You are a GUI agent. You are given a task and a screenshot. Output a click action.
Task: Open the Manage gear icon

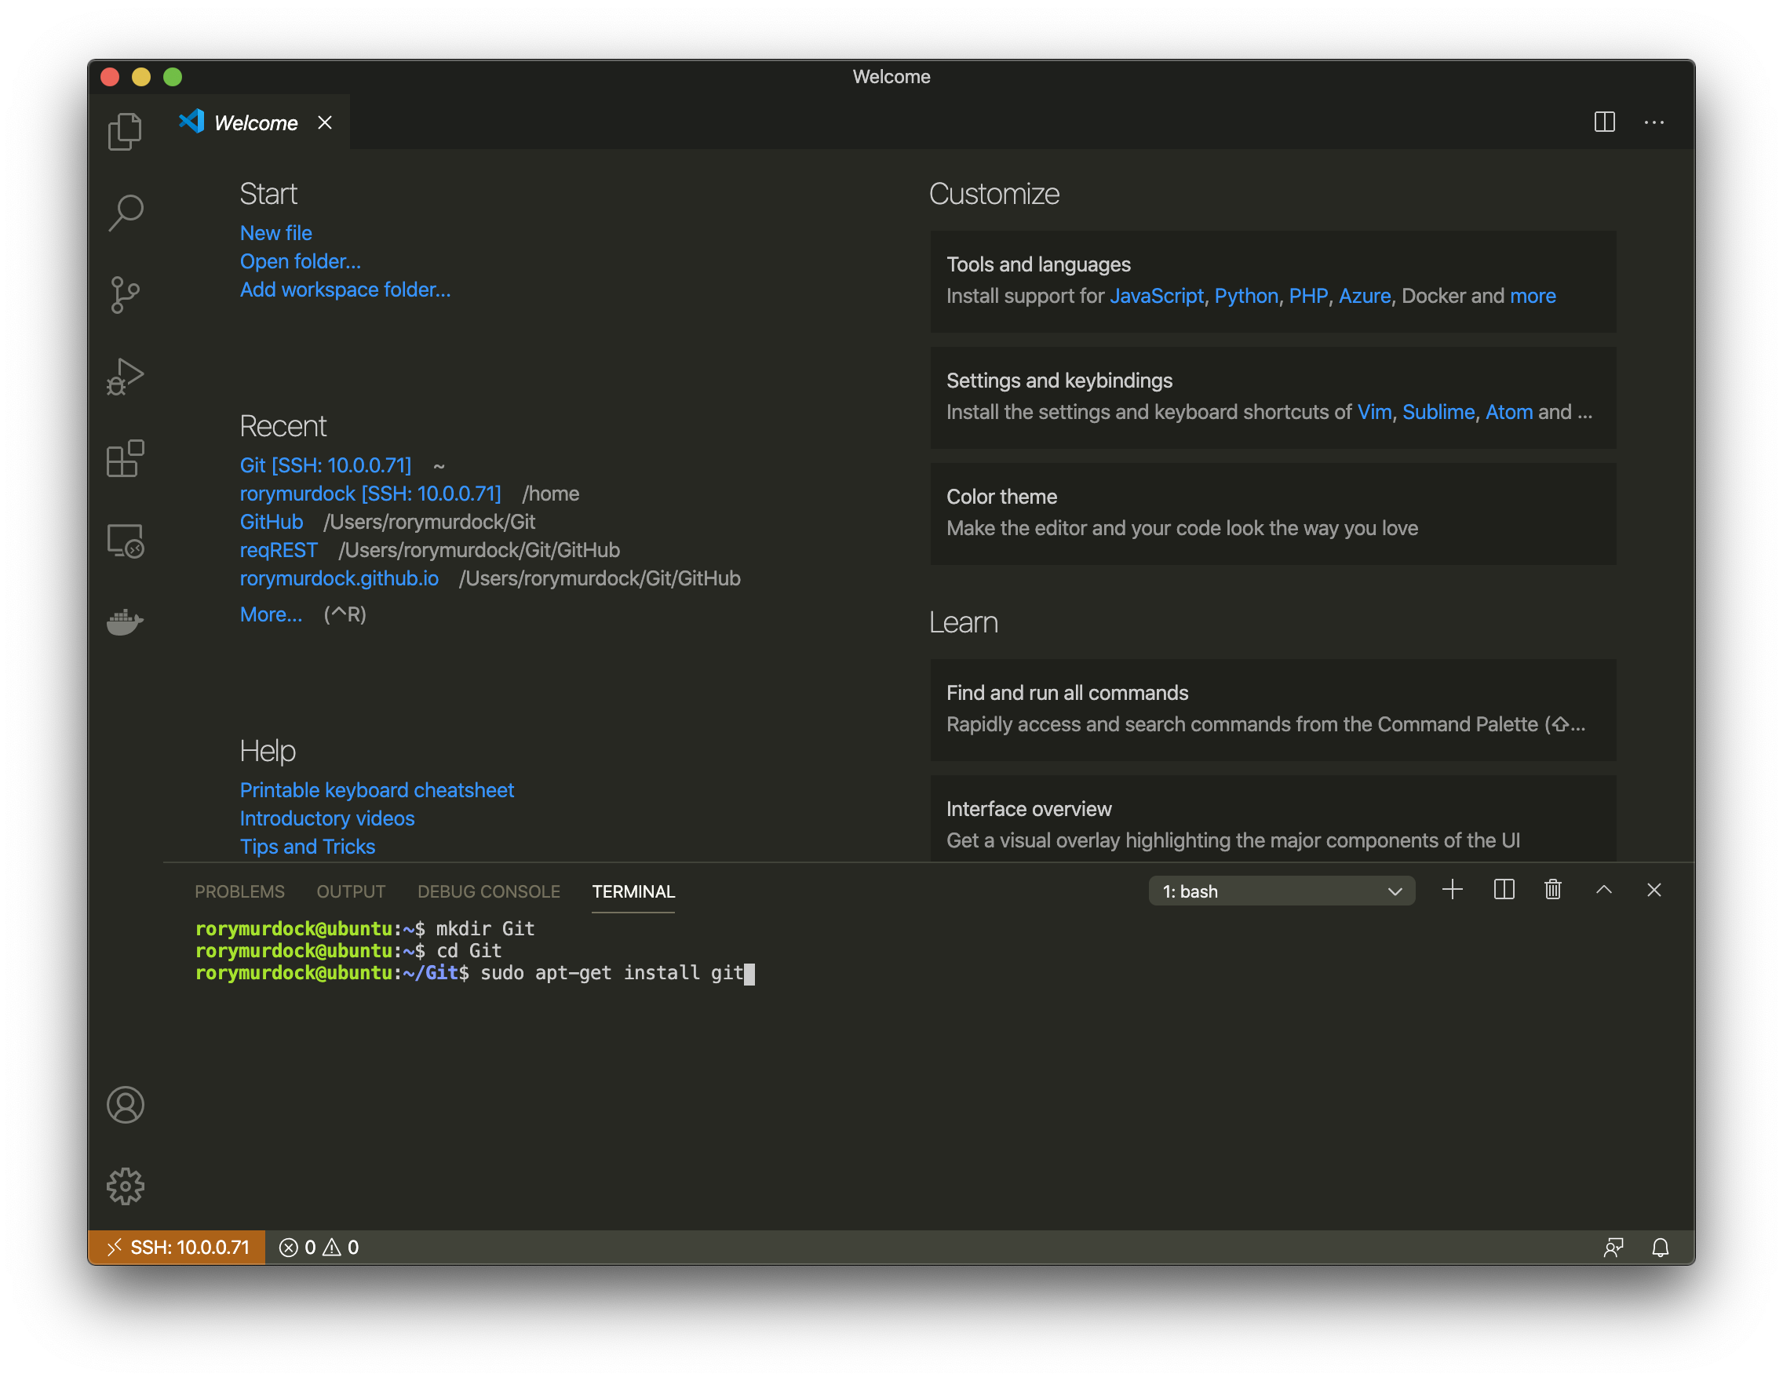[125, 1186]
